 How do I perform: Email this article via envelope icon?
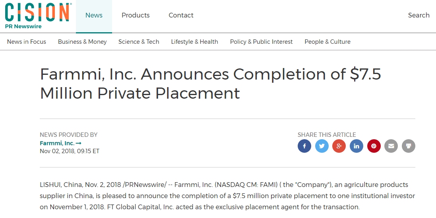[x=391, y=146]
